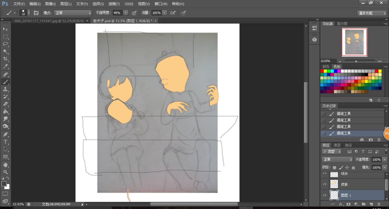The height and width of the screenshot is (209, 389).
Task: Select the Zoom tool in toolbar
Action: click(x=5, y=172)
